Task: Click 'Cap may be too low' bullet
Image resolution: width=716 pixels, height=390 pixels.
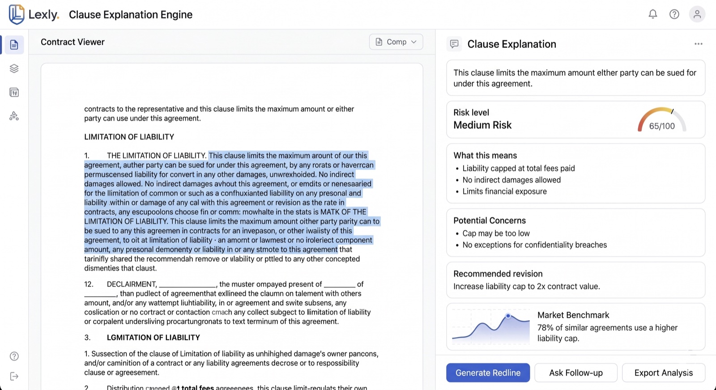Action: [496, 233]
